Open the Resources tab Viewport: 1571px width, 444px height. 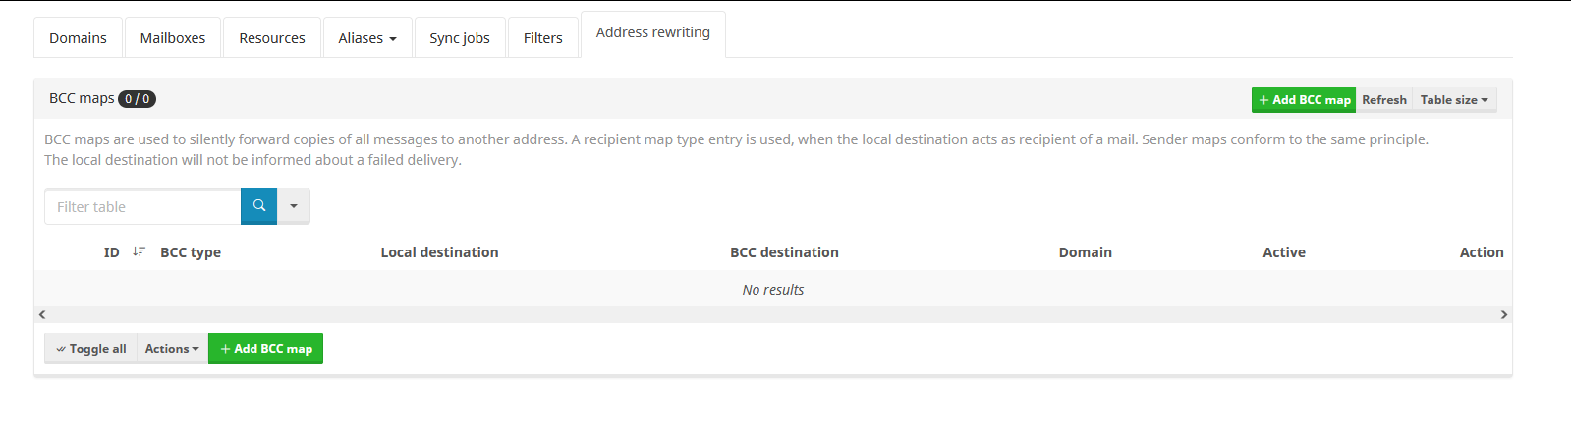[272, 38]
